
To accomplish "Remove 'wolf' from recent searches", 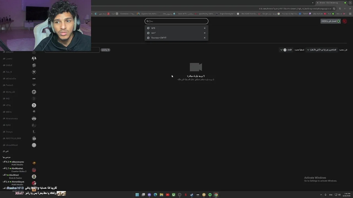I will point(205,33).
